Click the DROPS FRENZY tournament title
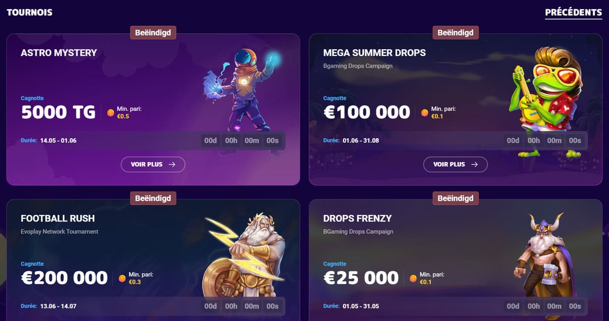Screen dimensions: 609x321 (358, 218)
